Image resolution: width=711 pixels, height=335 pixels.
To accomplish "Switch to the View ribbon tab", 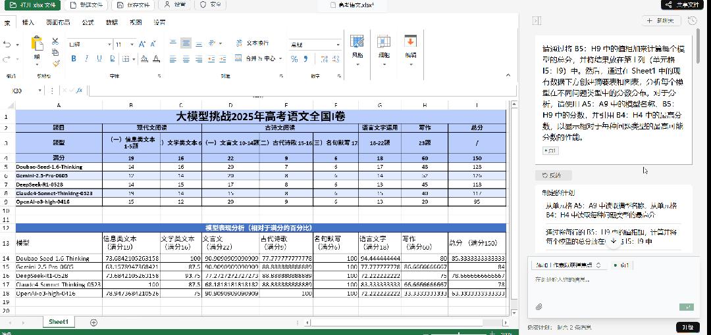I will [136, 22].
